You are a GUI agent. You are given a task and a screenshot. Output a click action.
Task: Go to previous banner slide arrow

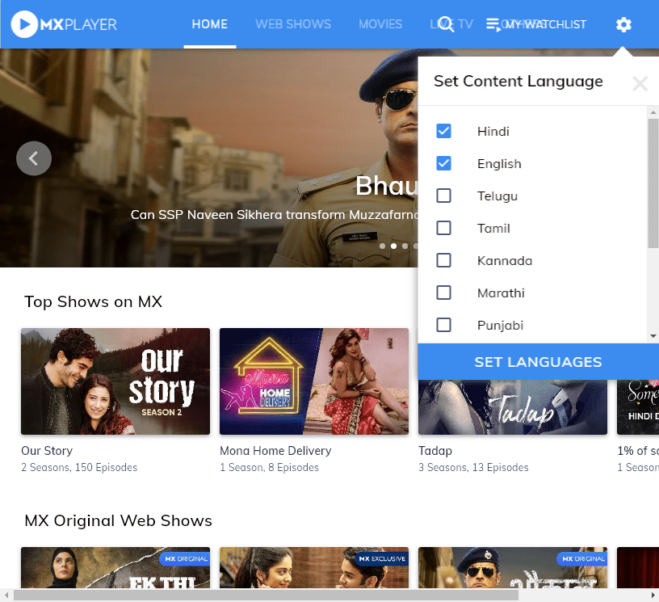pyautogui.click(x=34, y=158)
